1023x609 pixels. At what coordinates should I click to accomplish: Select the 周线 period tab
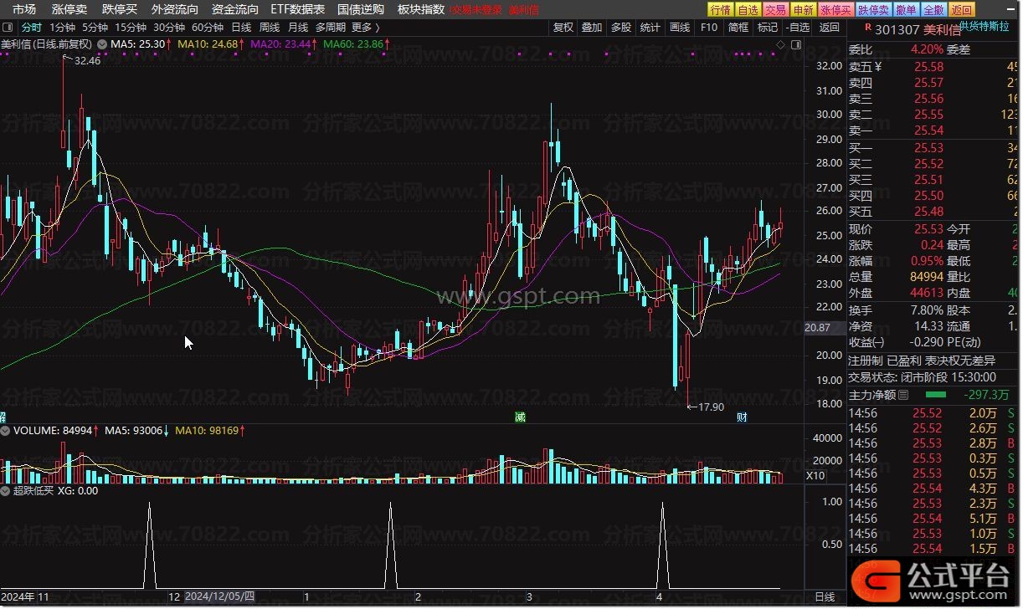pyautogui.click(x=270, y=27)
